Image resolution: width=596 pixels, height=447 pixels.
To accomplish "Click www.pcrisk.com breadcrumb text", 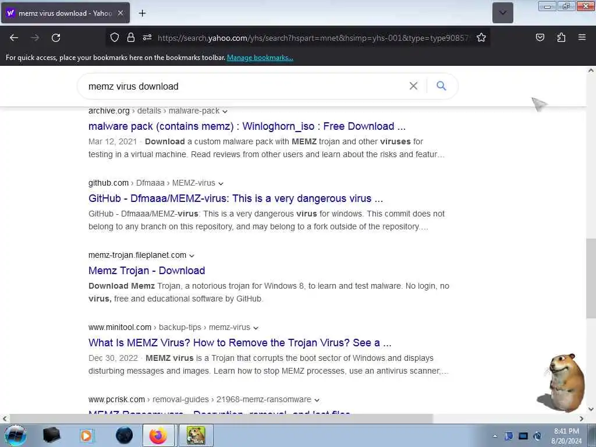I will click(x=116, y=399).
